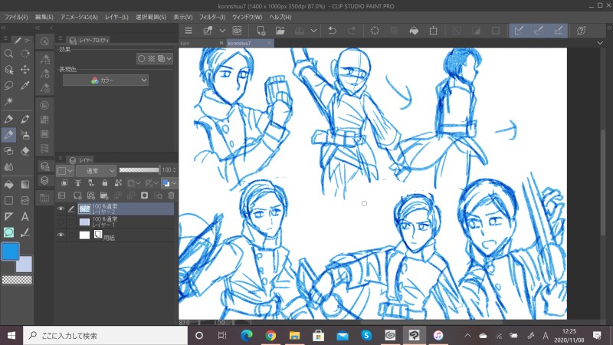The image size is (613, 345).
Task: Toggle visibility of the 用紙 paper layer
Action: [x=61, y=235]
